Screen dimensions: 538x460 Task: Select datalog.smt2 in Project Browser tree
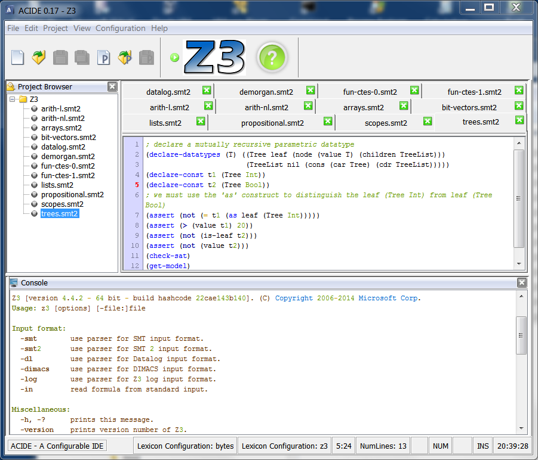[x=63, y=147]
